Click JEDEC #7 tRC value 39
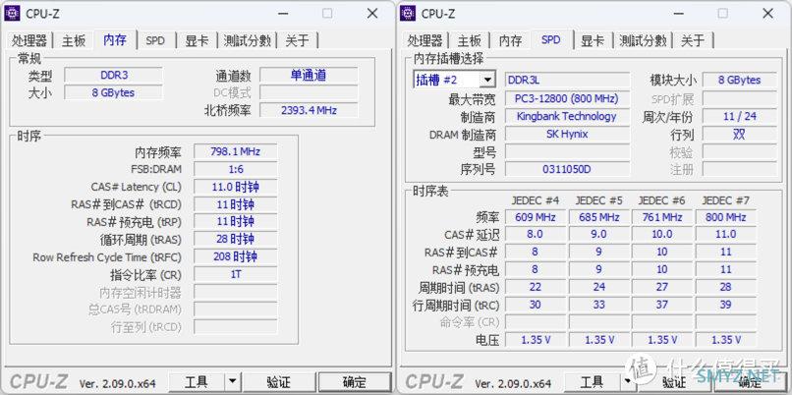 click(726, 305)
